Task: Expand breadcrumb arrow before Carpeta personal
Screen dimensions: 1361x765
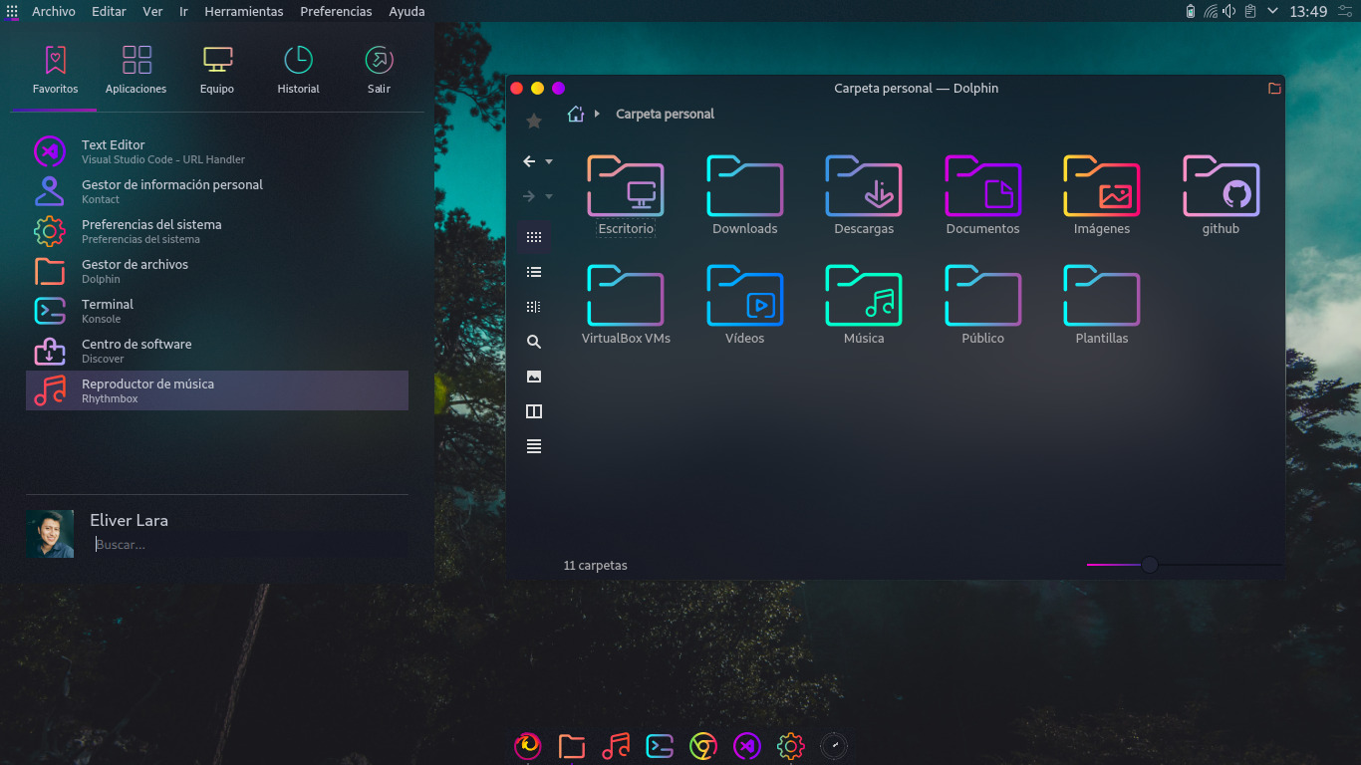Action: coord(597,114)
